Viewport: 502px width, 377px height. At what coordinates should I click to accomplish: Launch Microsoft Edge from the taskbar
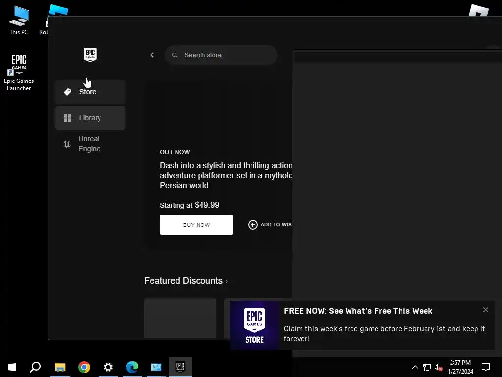coord(132,367)
